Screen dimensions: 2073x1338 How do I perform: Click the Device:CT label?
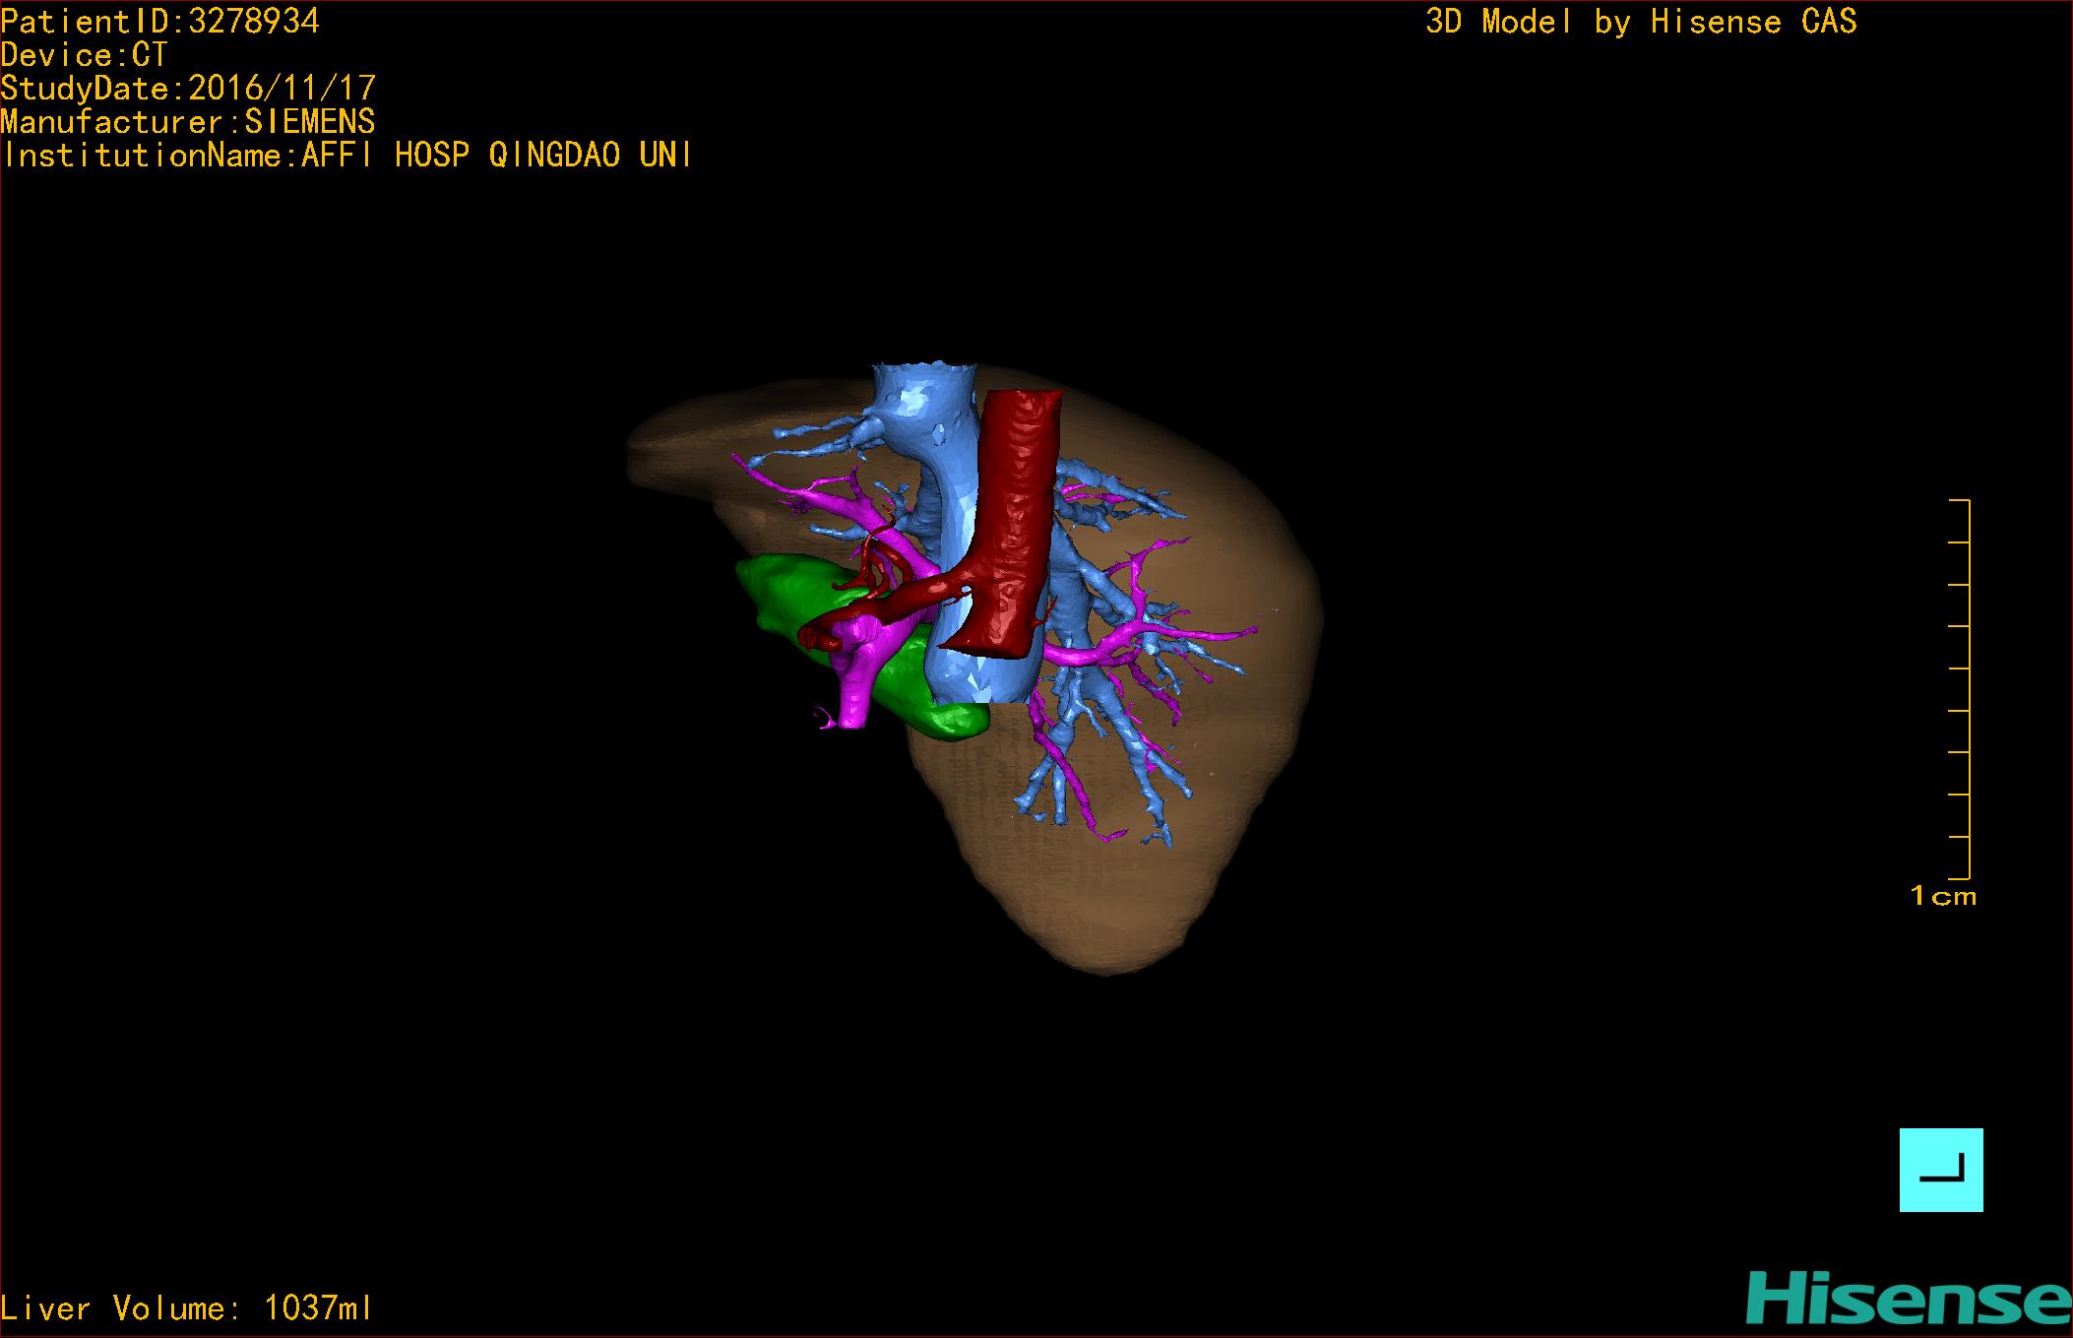click(x=85, y=54)
